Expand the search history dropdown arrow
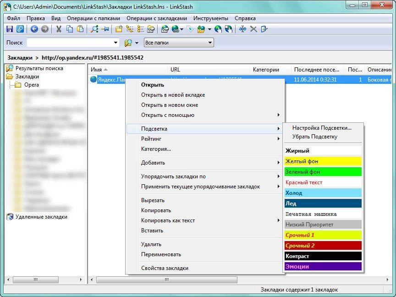The image size is (396, 297). (x=115, y=43)
